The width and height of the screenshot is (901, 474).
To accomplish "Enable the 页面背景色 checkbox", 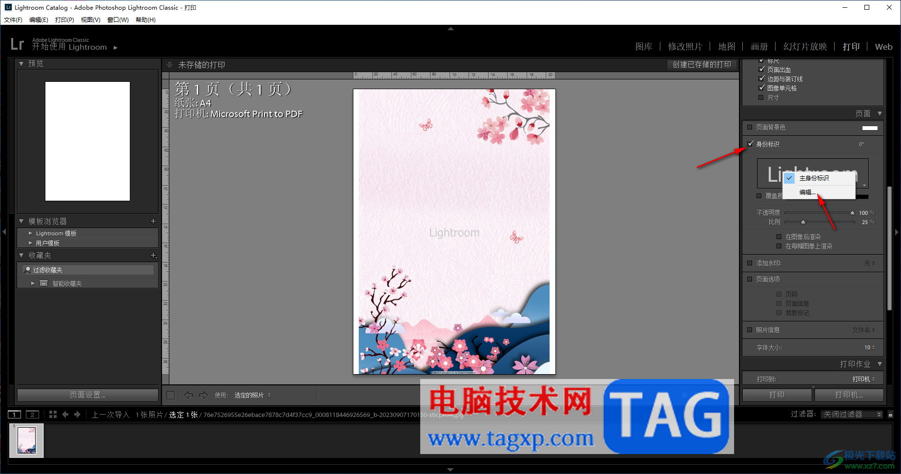I will click(x=750, y=128).
